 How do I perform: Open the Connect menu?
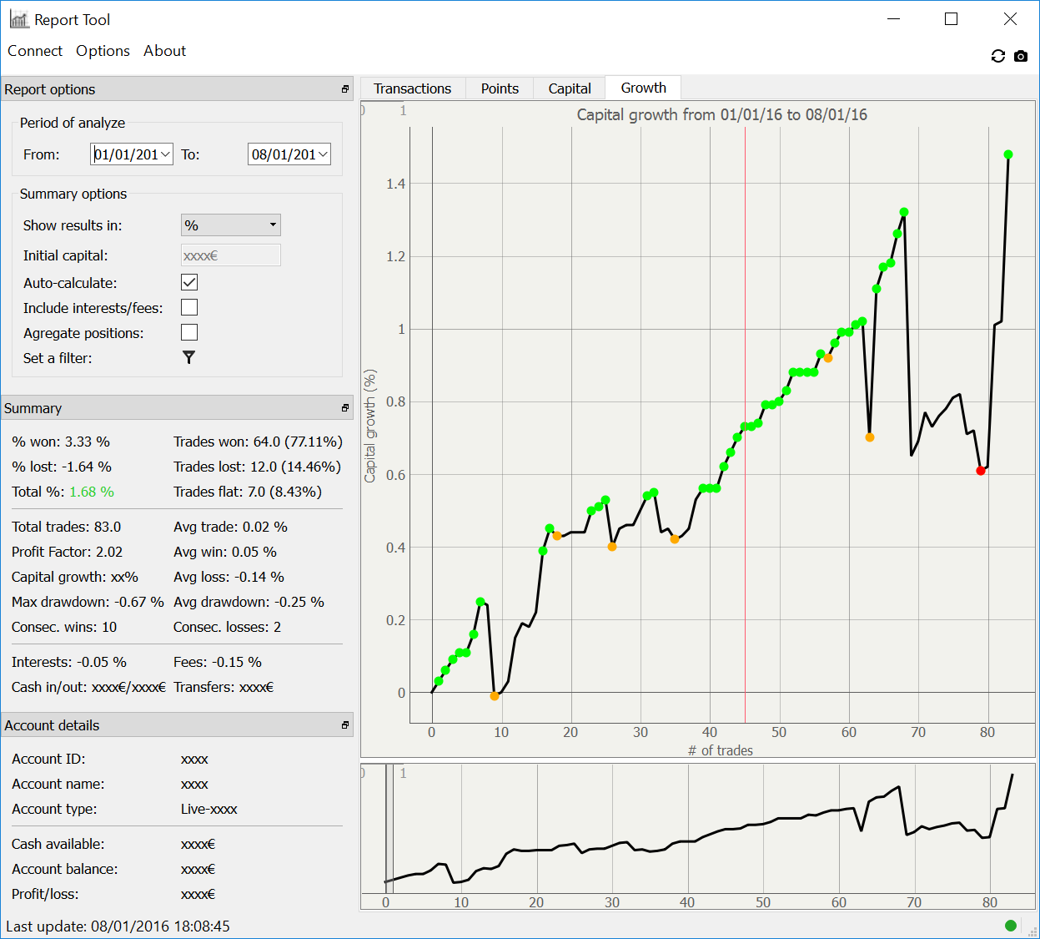tap(35, 51)
